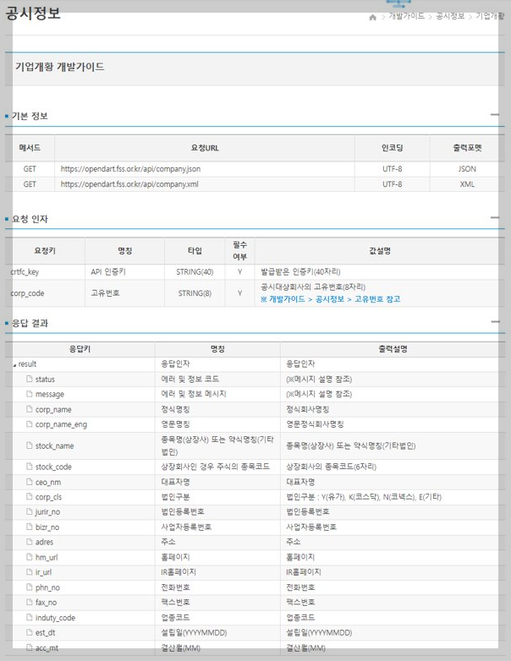This screenshot has height=661, width=511.
Task: Click the corp_cls description listing Y, K, N, E
Action: click(364, 496)
